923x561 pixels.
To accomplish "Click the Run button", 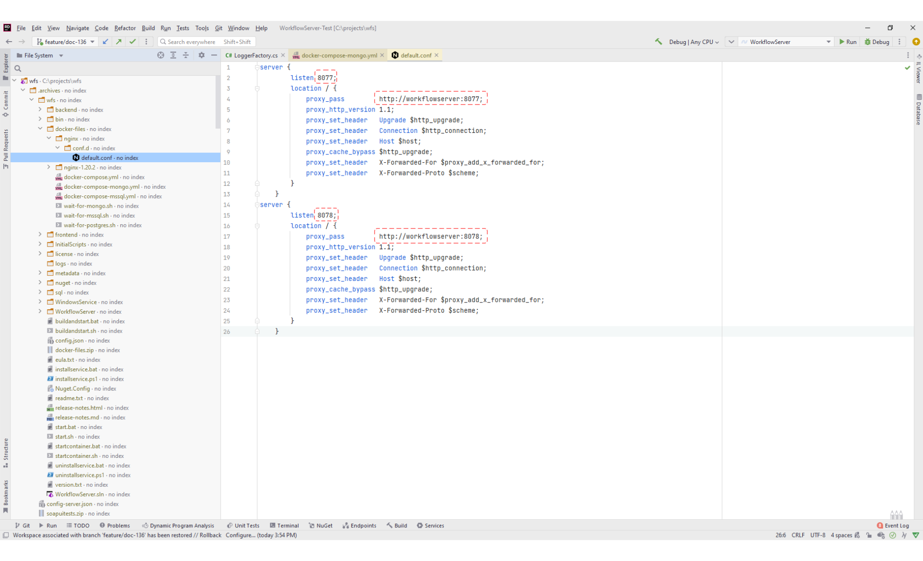I will pyautogui.click(x=848, y=42).
